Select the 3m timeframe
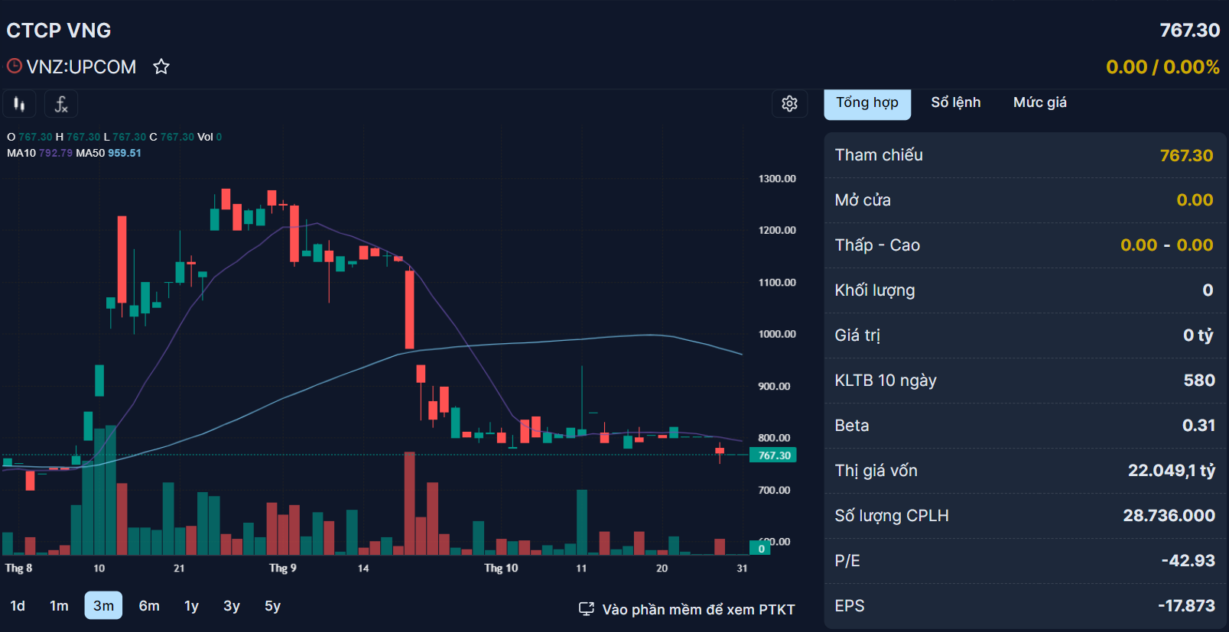The width and height of the screenshot is (1229, 632). tap(103, 606)
